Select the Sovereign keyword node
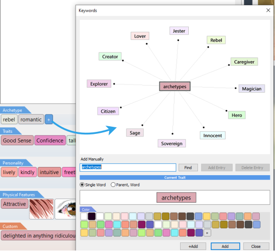This screenshot has height=251, width=275. pyautogui.click(x=172, y=144)
